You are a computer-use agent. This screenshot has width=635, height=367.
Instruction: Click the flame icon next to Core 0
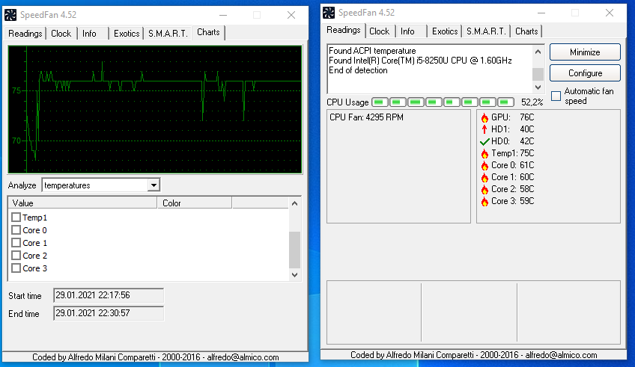[484, 165]
